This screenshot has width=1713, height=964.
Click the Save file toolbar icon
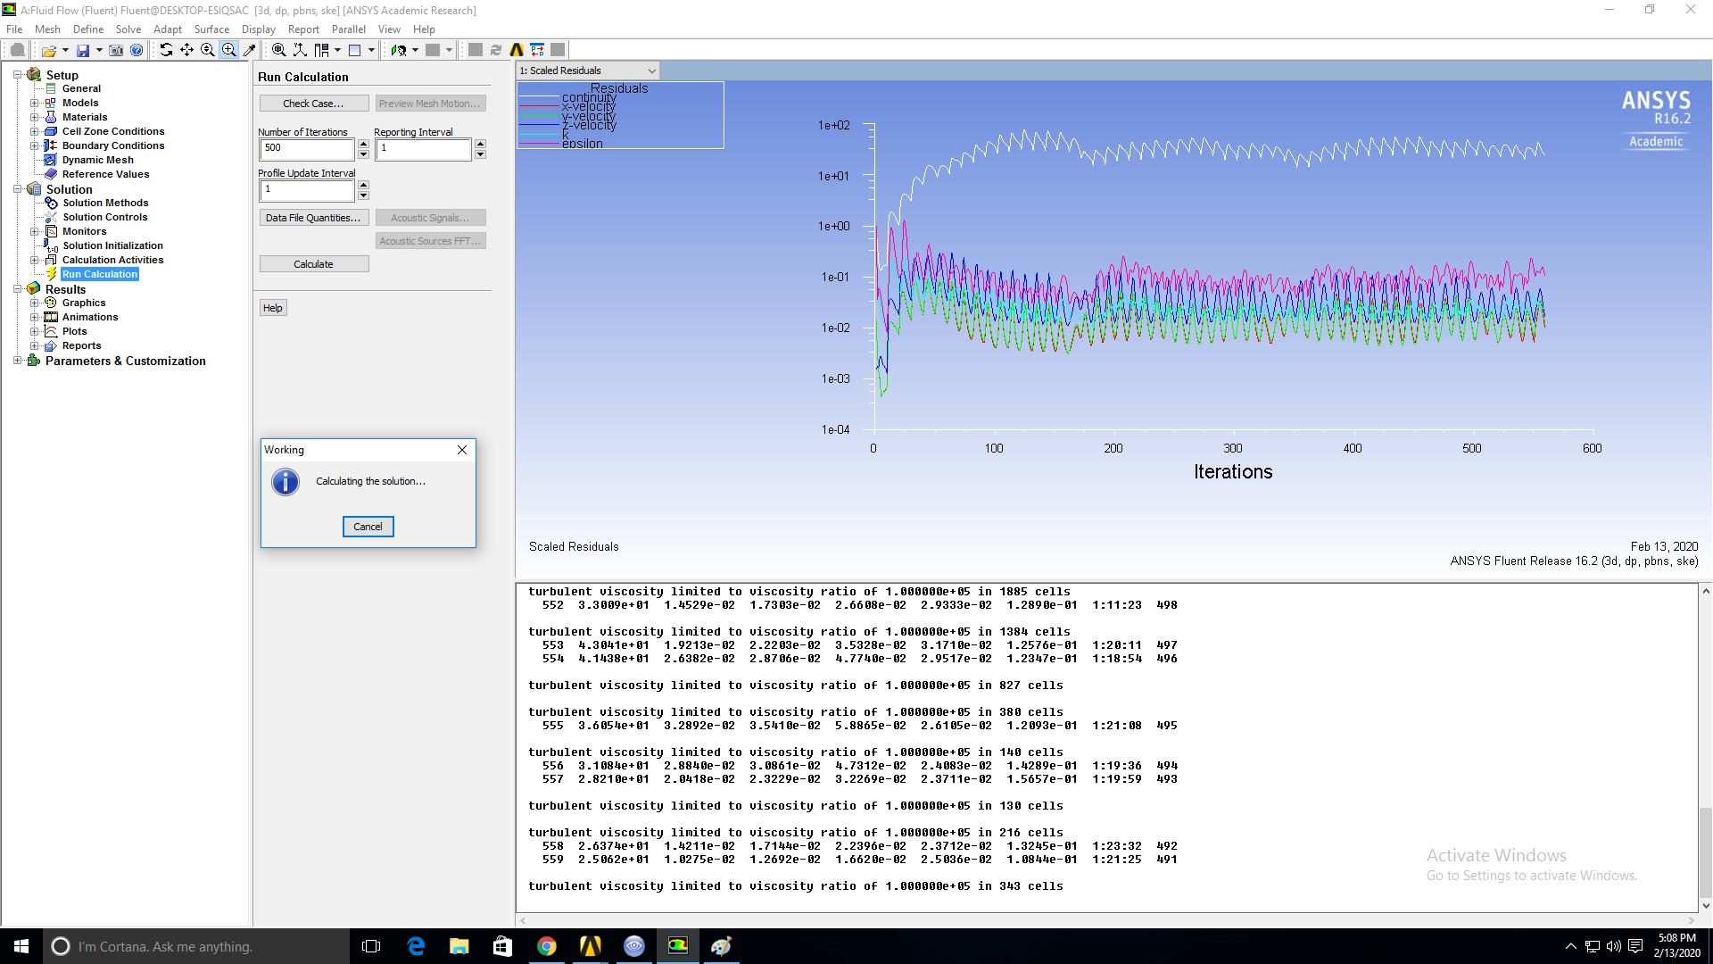point(83,50)
